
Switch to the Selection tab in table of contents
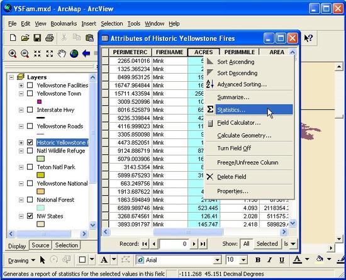click(67, 245)
